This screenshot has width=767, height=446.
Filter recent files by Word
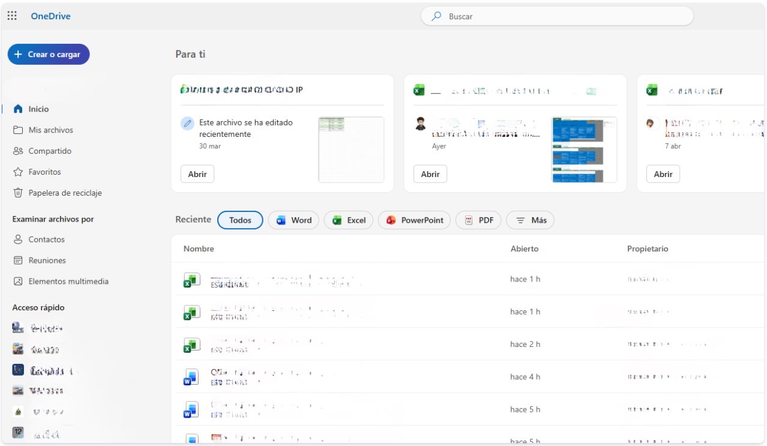point(293,220)
